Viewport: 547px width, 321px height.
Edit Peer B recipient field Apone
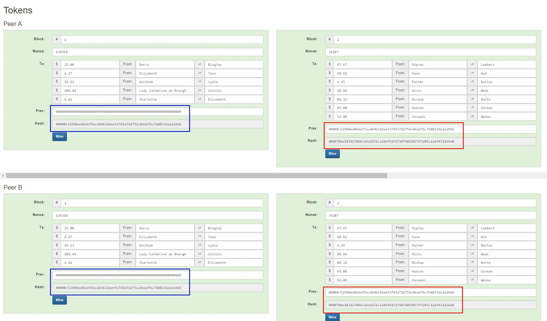[x=507, y=280]
